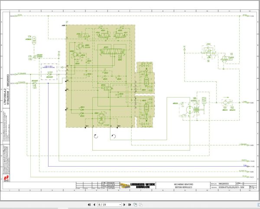Click the slewing motor symbol in the diagram

[190, 110]
